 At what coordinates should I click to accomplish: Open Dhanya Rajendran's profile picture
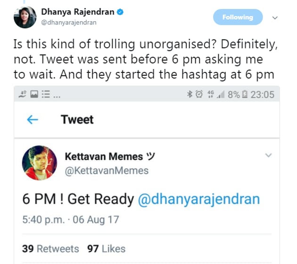(x=25, y=17)
